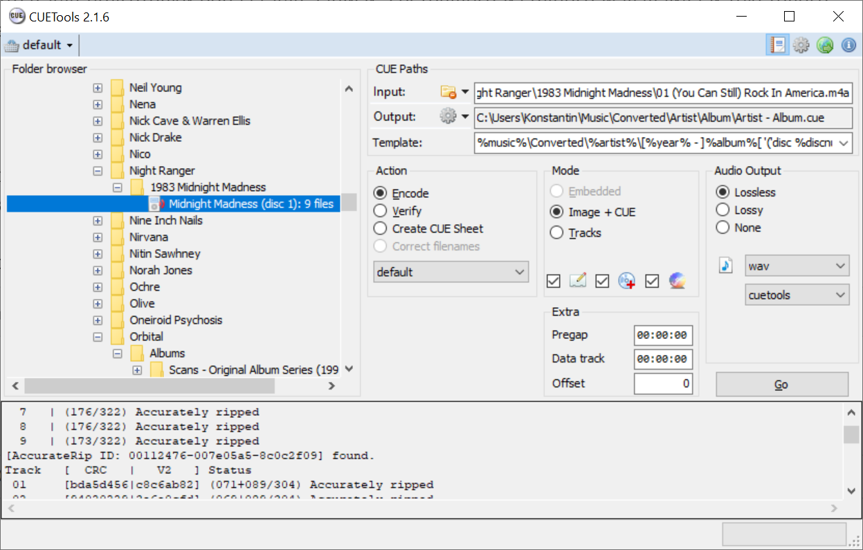This screenshot has width=863, height=550.
Task: Select the Oneiroid Psychosis folder
Action: (x=176, y=320)
